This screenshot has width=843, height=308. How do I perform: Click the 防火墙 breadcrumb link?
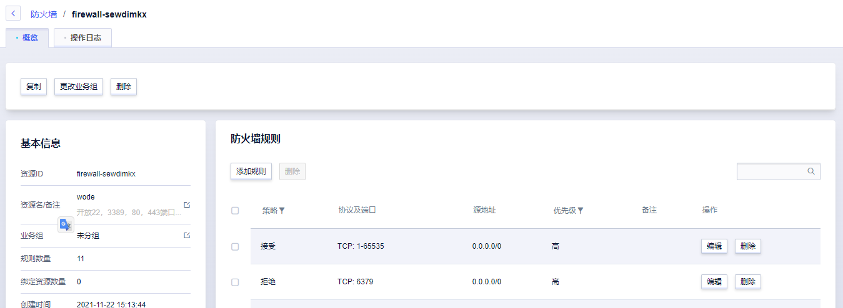pyautogui.click(x=44, y=14)
